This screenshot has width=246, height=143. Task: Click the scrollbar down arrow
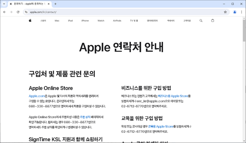pos(244,141)
